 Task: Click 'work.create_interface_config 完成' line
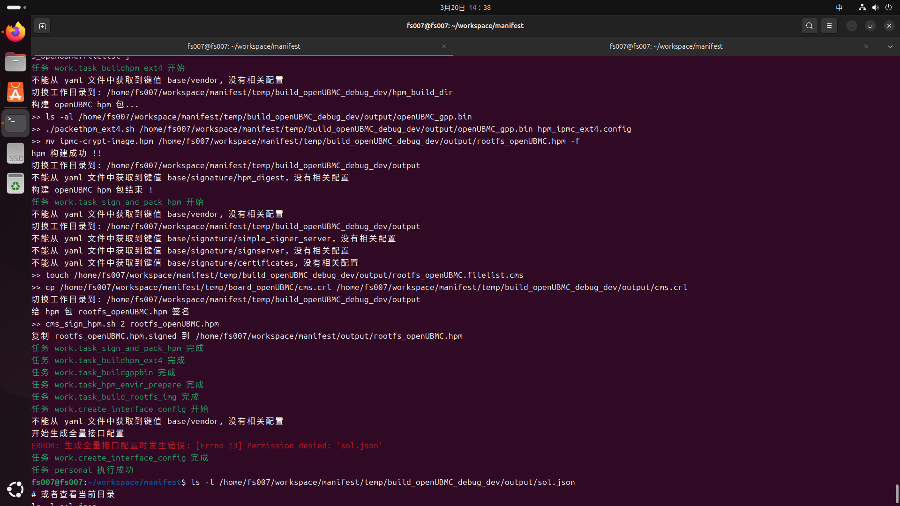[x=120, y=458]
